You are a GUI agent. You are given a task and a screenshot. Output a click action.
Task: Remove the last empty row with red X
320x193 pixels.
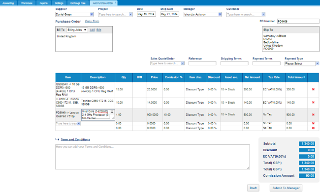(313, 128)
